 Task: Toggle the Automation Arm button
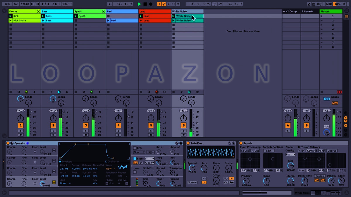click(164, 4)
